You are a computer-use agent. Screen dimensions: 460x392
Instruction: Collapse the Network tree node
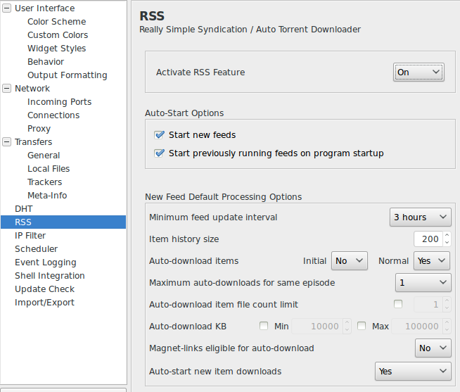click(6, 89)
